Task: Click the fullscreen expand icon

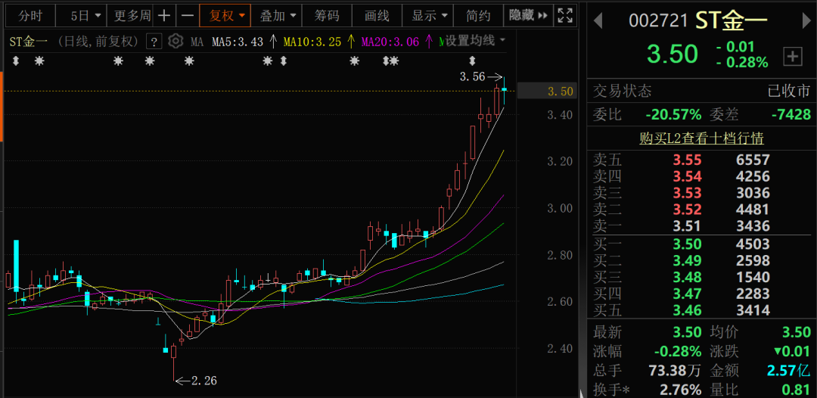Action: [564, 16]
